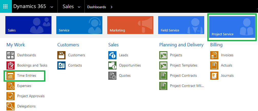Open the Delegations key icon
Image resolution: width=258 pixels, height=111 pixels.
(10, 106)
